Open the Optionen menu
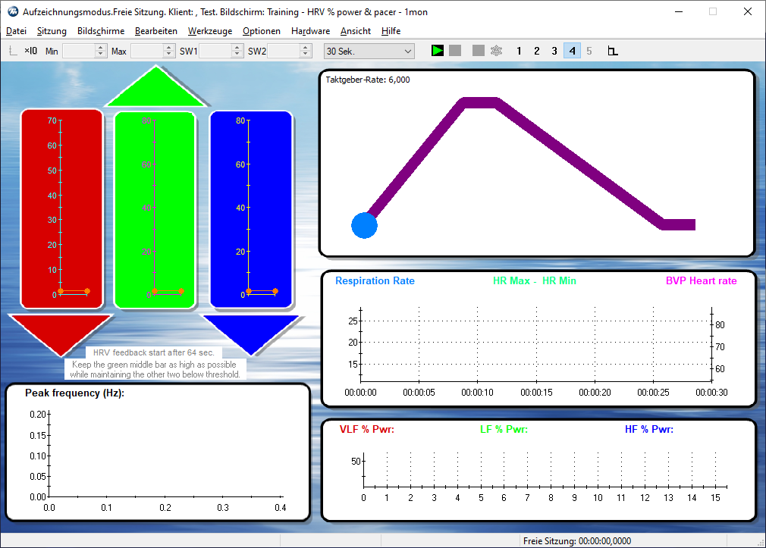Screen dimensions: 766x548 [x=262, y=31]
